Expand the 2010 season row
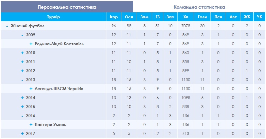This screenshot has width=266, height=139. pyautogui.click(x=22, y=53)
